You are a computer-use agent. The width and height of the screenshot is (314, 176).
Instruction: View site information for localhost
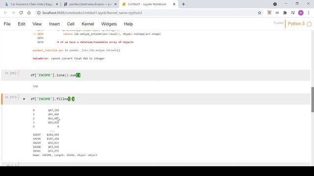tap(39, 13)
